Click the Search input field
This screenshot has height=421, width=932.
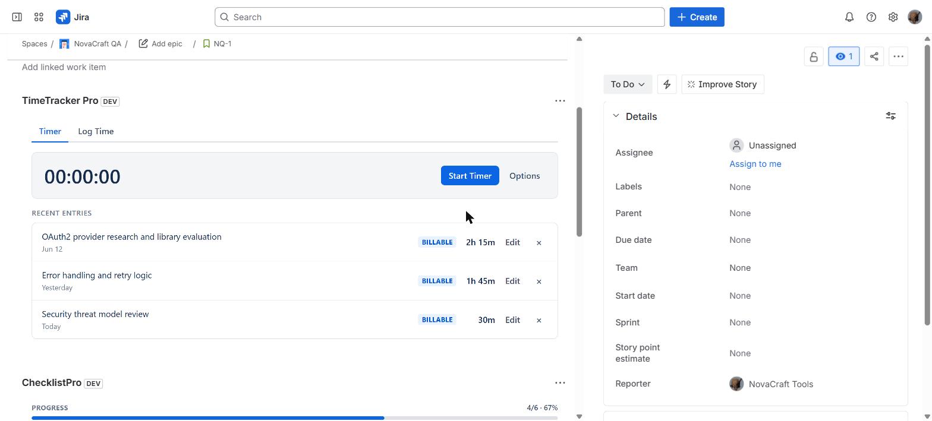click(x=439, y=17)
